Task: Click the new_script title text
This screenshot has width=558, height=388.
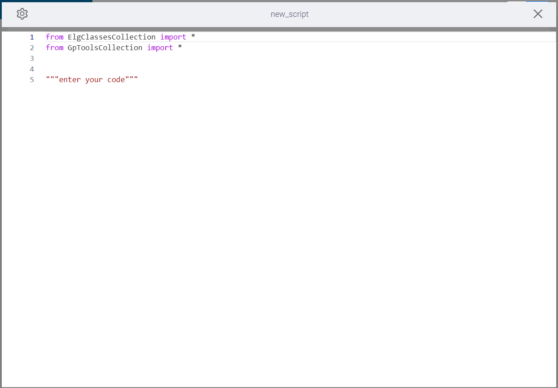Action: pos(289,14)
